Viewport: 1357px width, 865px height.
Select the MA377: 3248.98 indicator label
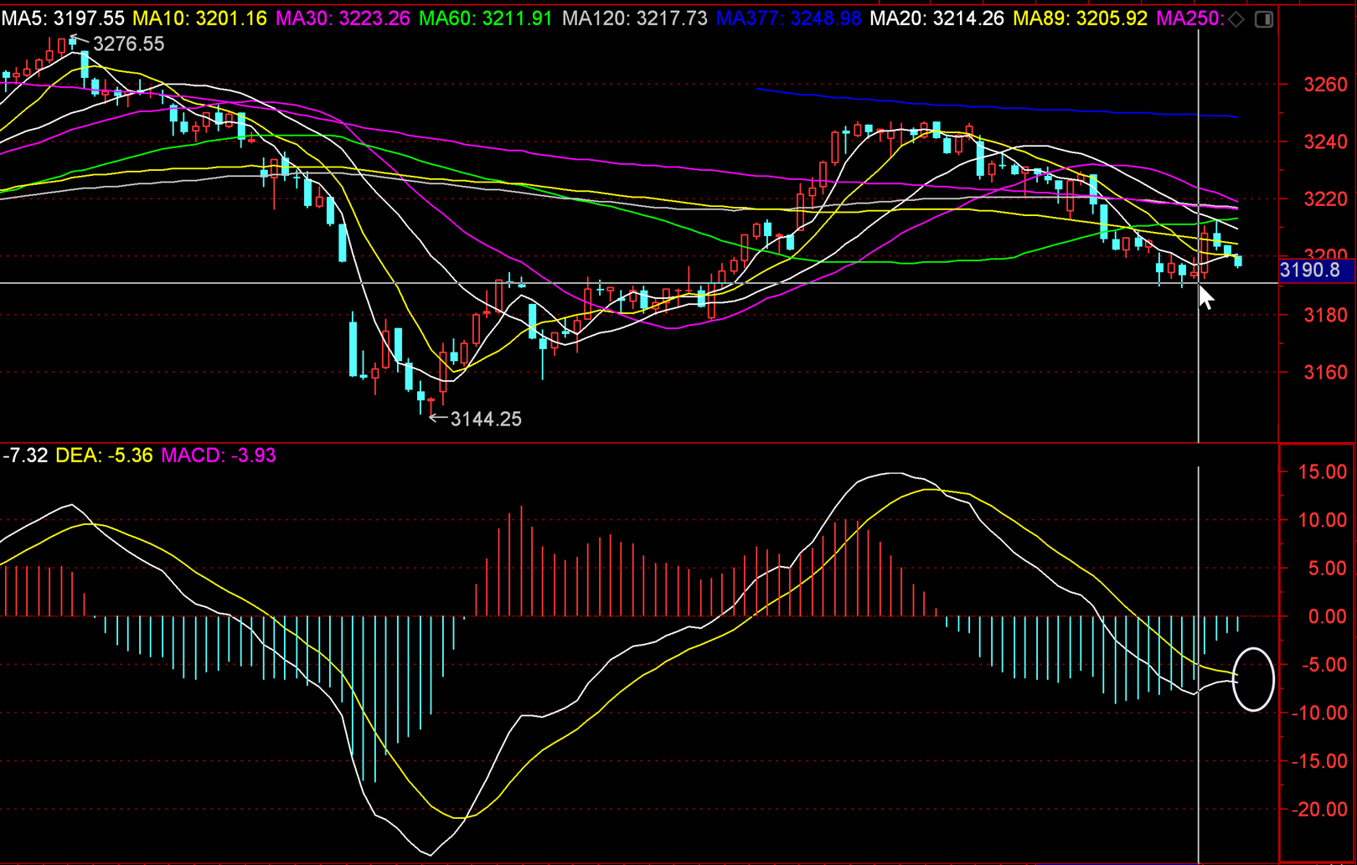789,18
